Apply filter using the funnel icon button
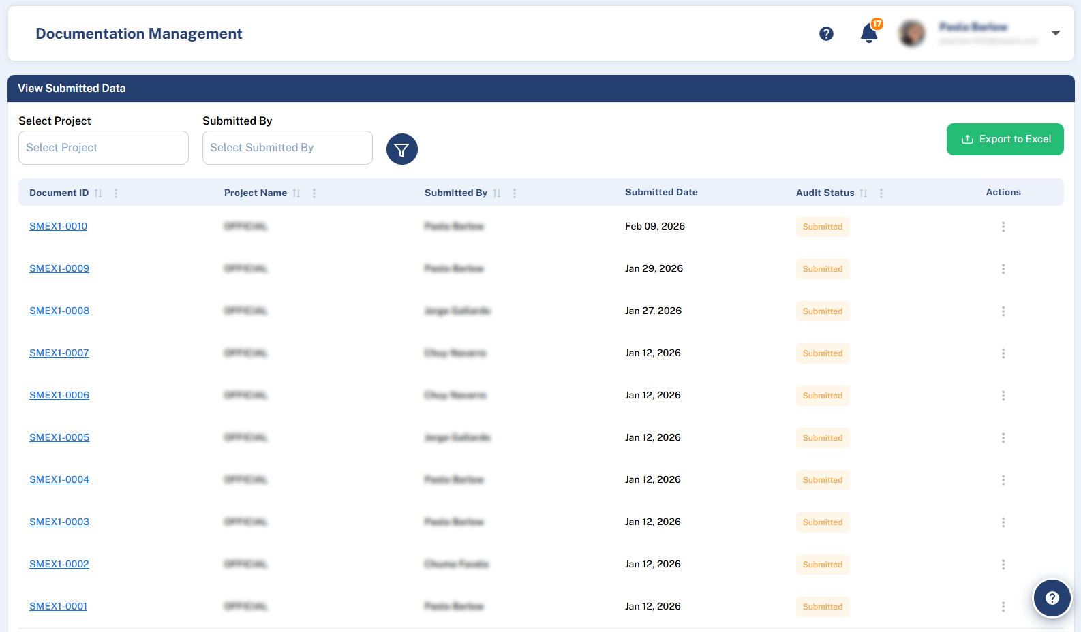The height and width of the screenshot is (632, 1081). click(x=401, y=149)
